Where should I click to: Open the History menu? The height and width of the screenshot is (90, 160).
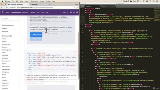(27, 1)
